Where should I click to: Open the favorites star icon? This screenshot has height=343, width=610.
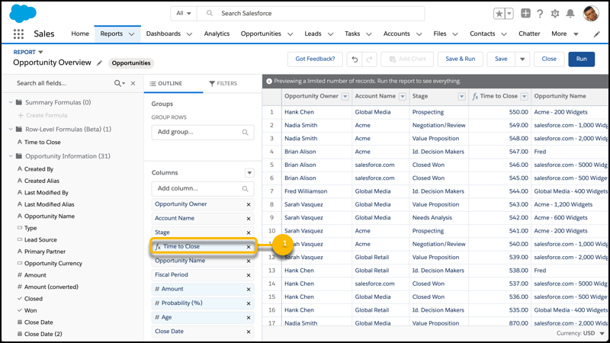[x=499, y=14]
